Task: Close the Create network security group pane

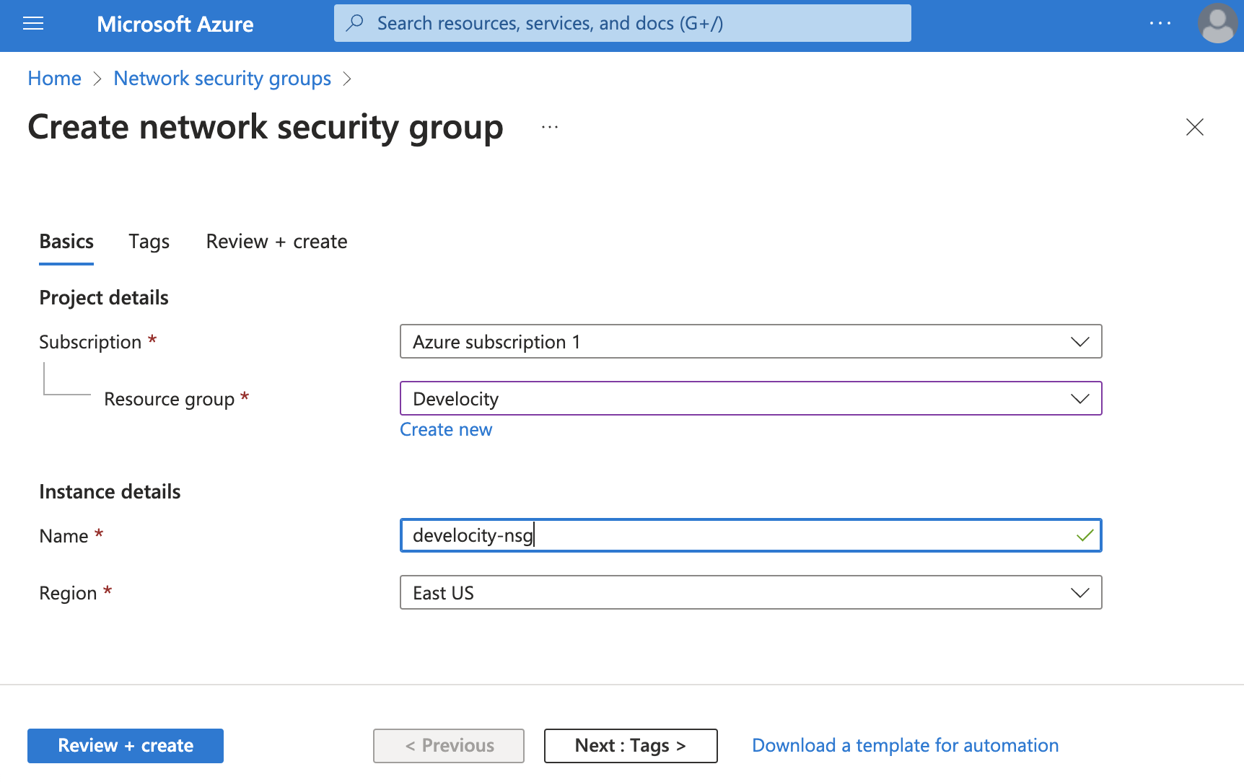Action: [x=1194, y=127]
